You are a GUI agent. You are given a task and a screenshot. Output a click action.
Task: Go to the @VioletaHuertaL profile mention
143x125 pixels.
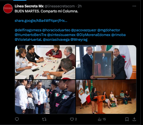click(28, 40)
